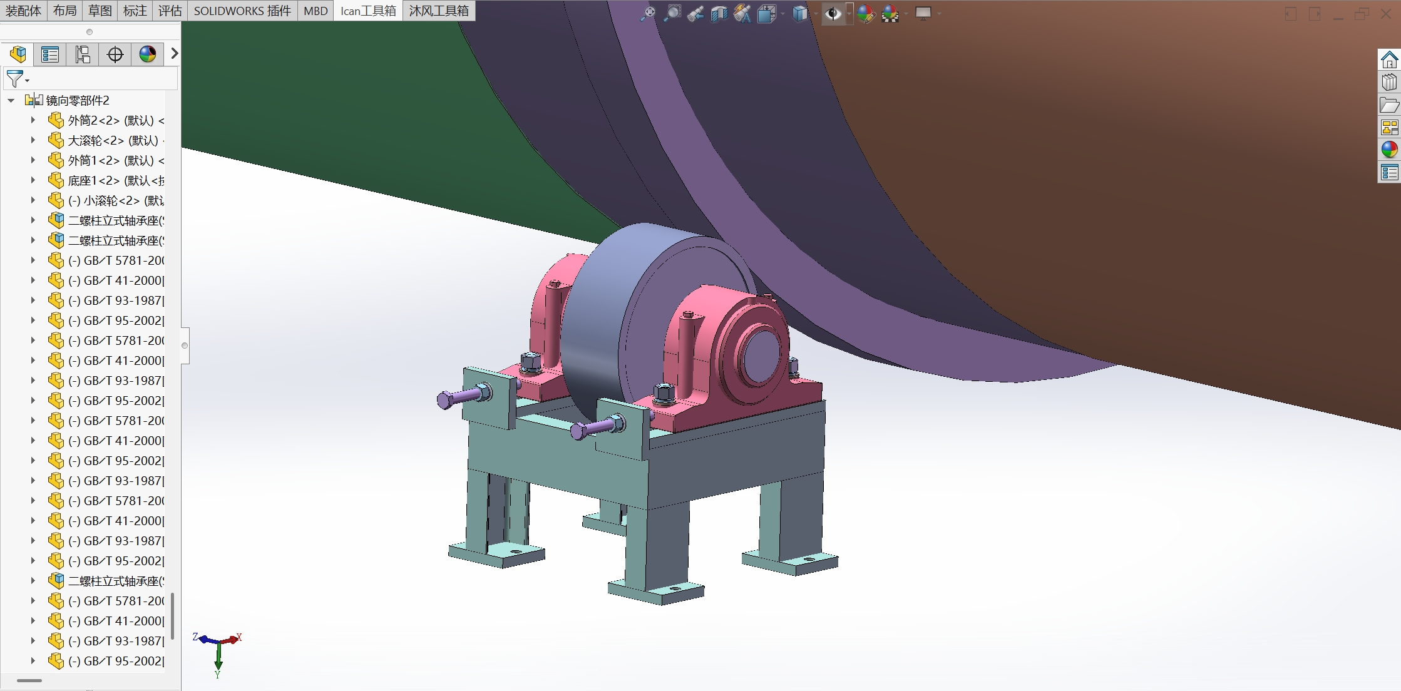Select the 底座1<2> component in tree
1401x691 pixels.
(x=113, y=180)
